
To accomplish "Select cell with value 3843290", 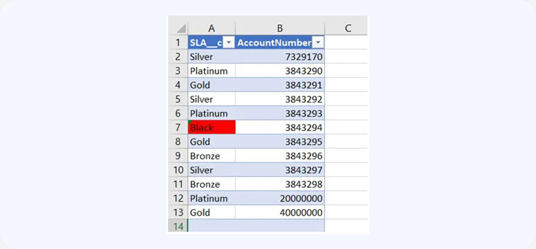I will pyautogui.click(x=280, y=70).
